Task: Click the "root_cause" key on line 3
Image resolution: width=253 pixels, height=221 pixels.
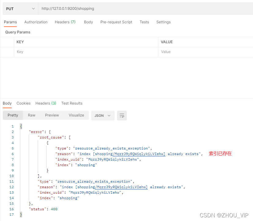Action: pos(51,137)
